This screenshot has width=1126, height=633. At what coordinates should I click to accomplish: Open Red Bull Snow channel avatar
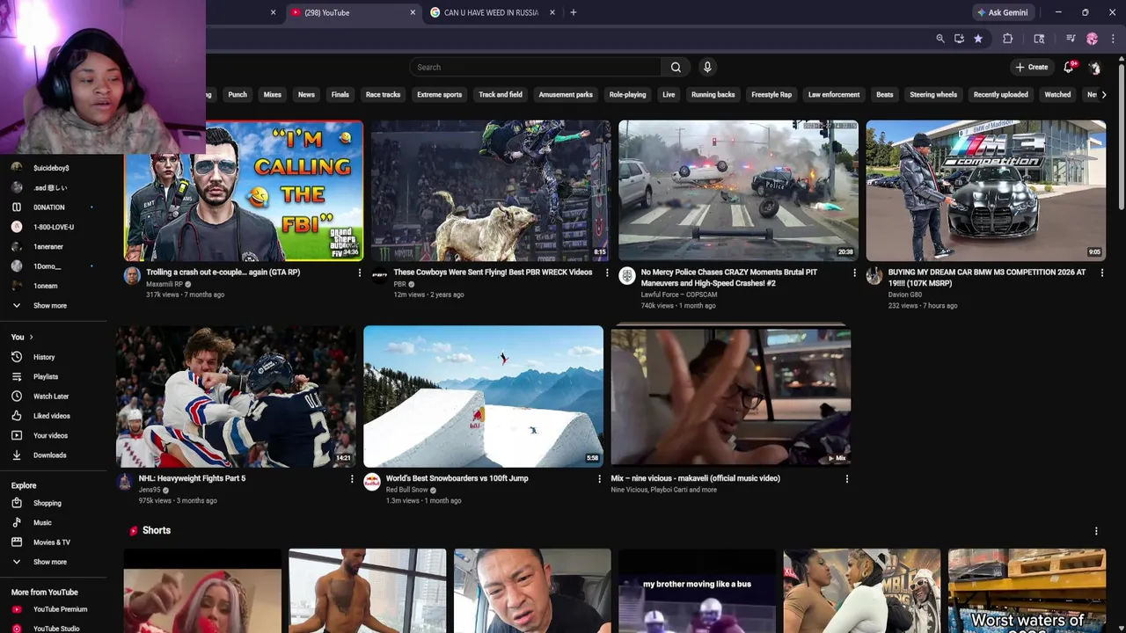(372, 482)
